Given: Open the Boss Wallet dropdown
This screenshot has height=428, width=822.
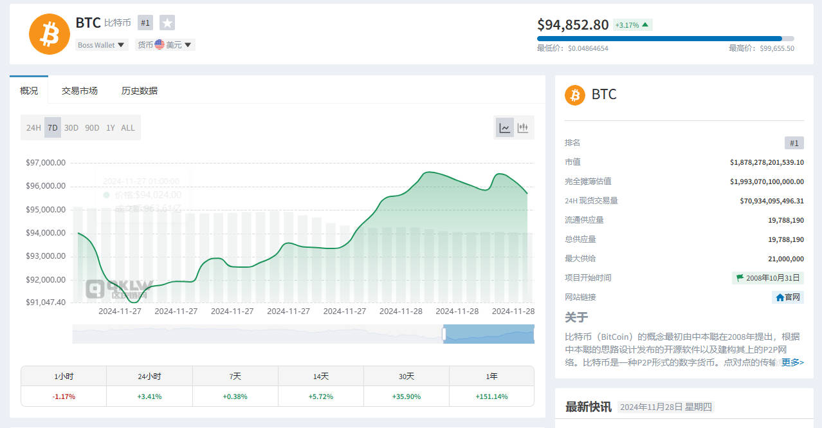Looking at the screenshot, I should pos(102,45).
